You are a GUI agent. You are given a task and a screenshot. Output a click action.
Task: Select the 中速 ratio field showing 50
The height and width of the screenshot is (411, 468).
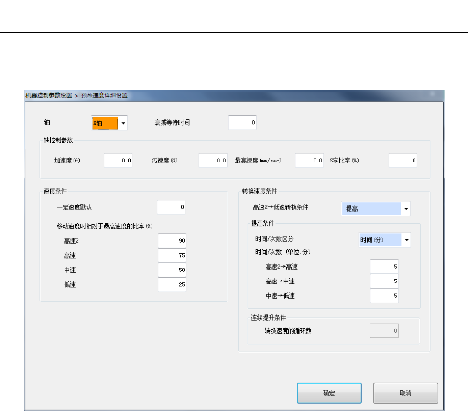(x=172, y=270)
